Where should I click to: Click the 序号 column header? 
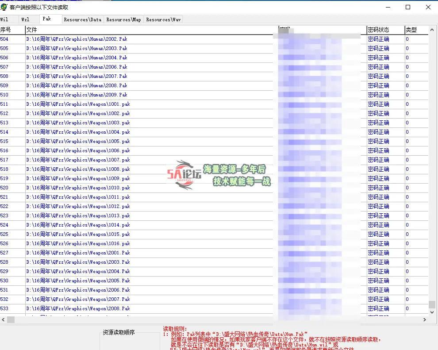12,30
